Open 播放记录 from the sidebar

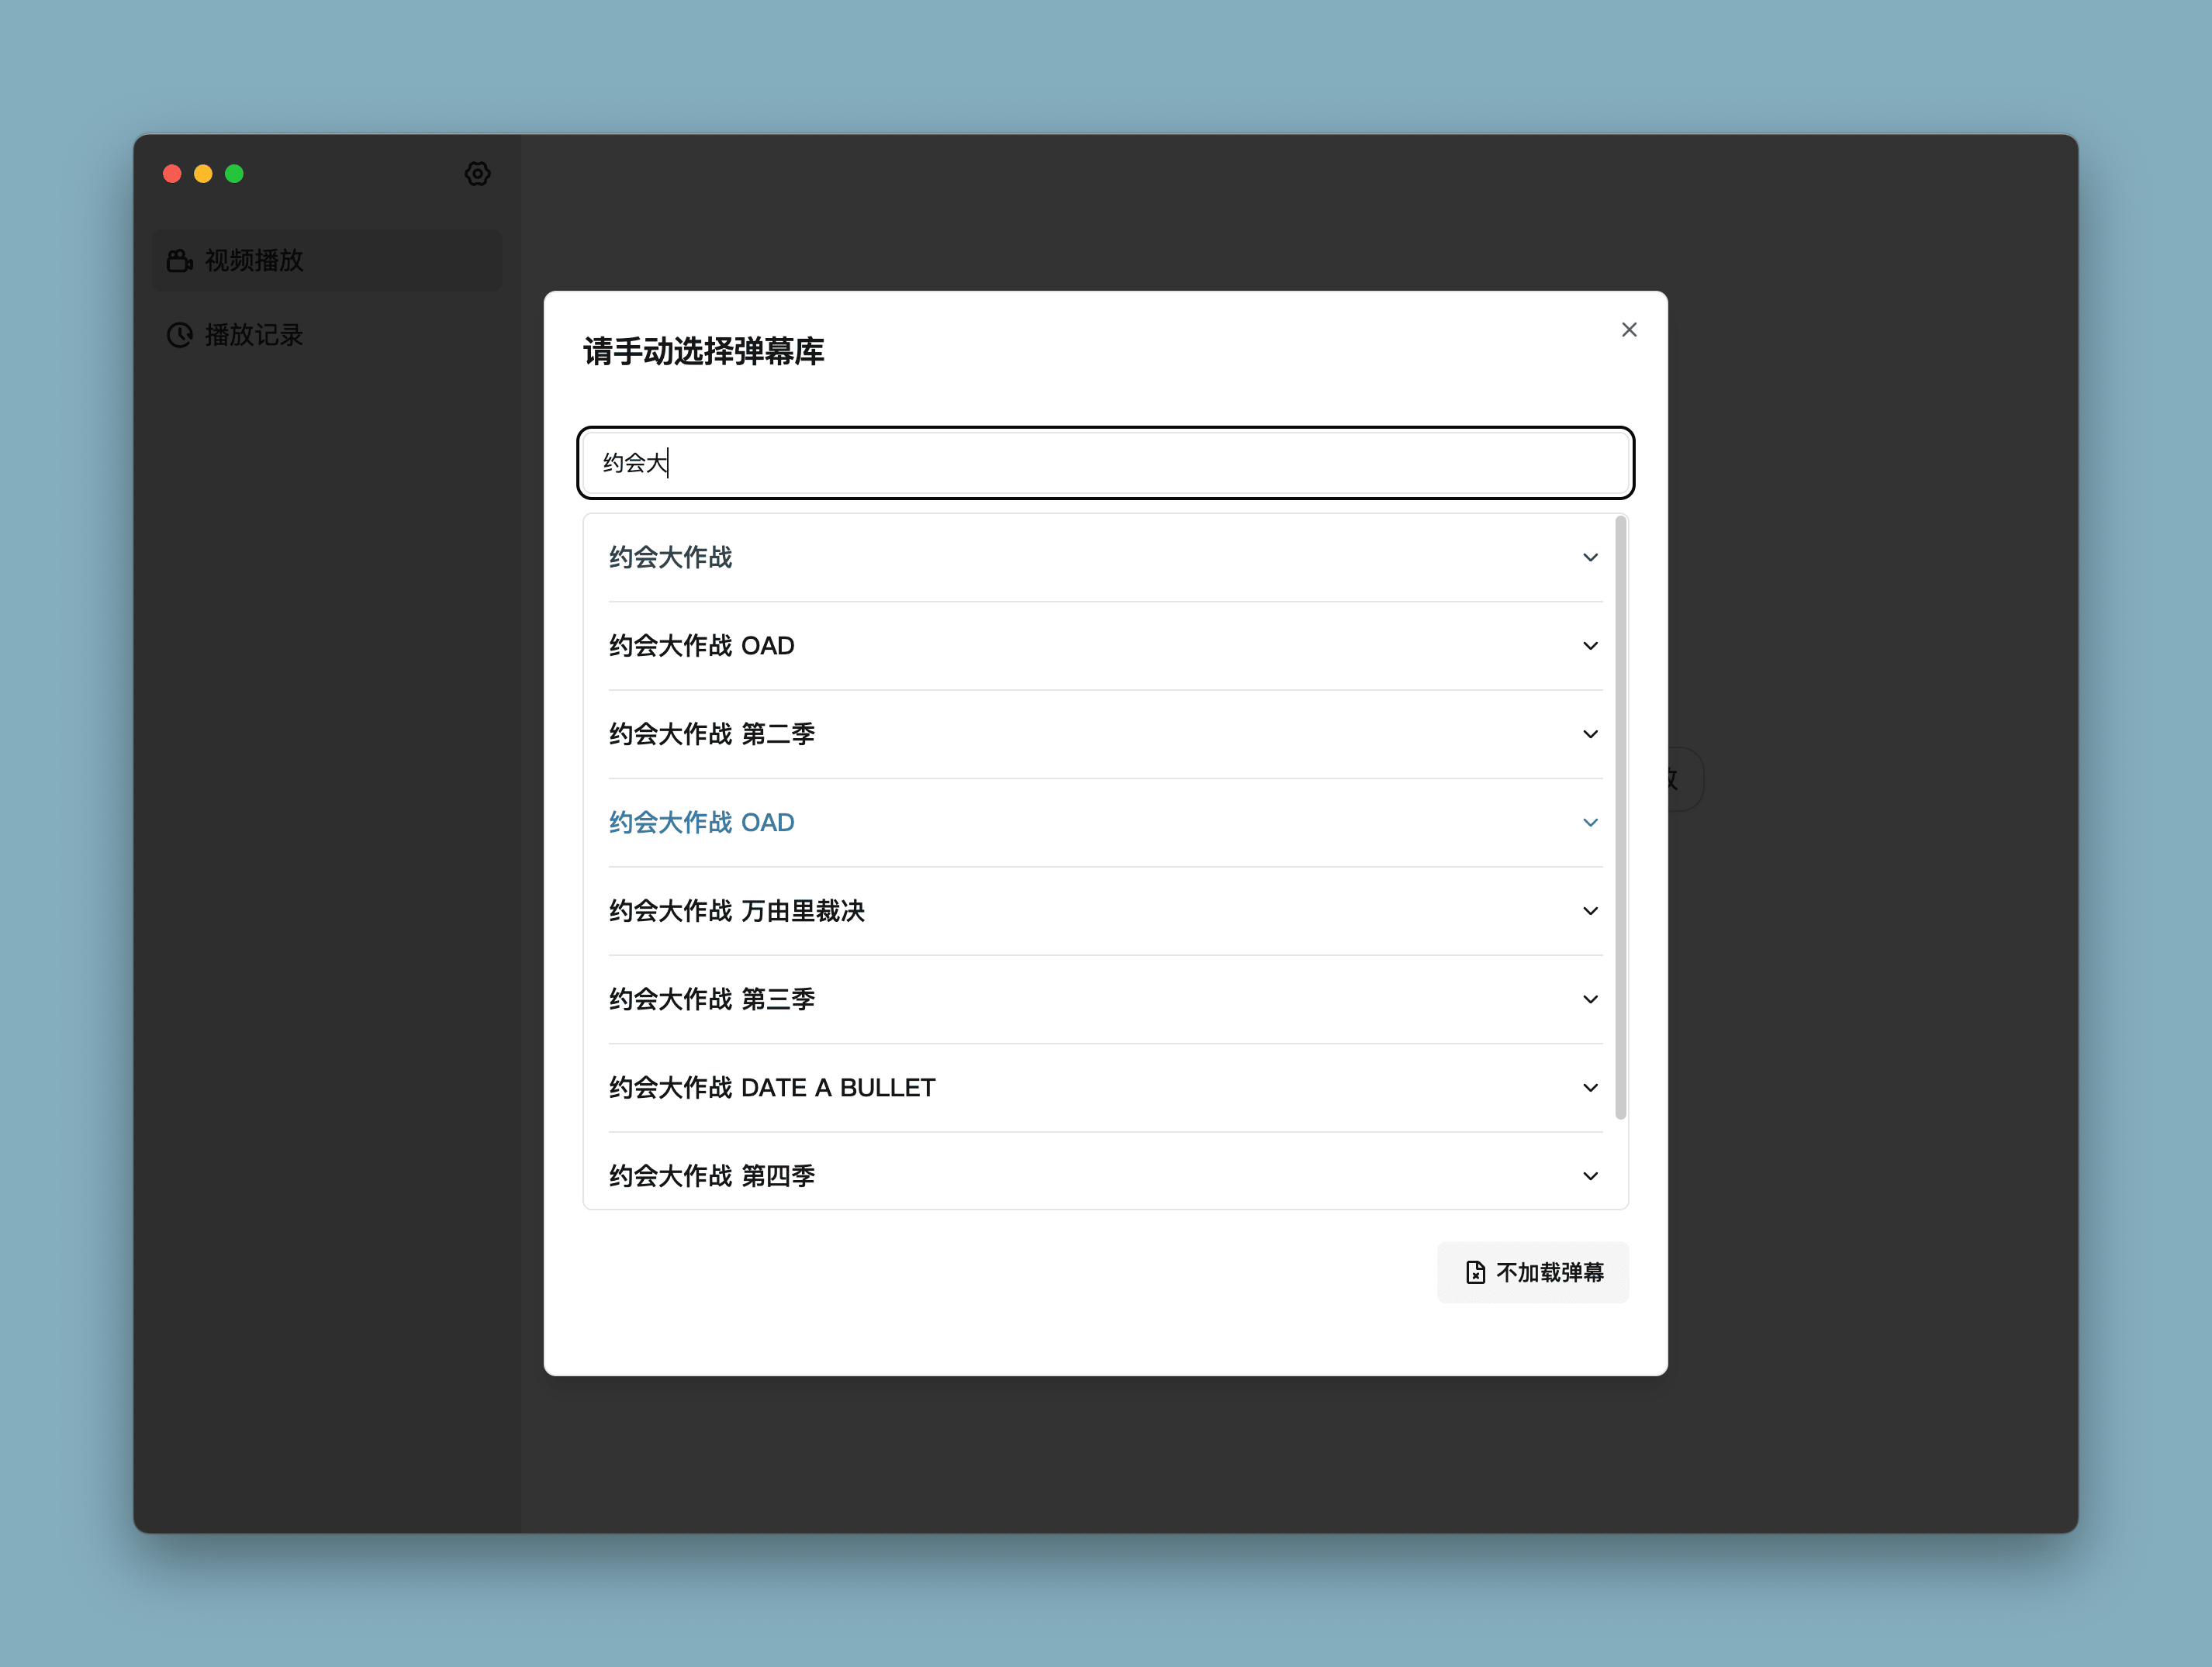(253, 335)
